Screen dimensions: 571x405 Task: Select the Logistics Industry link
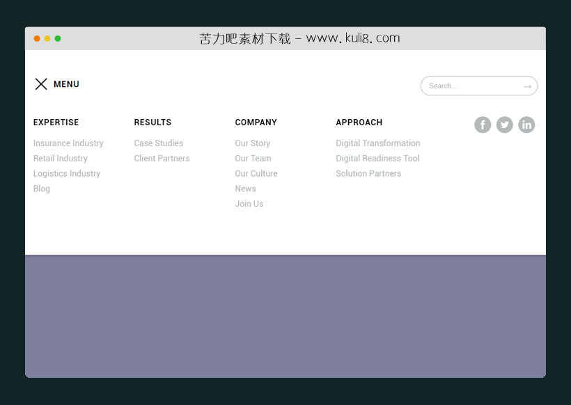[x=67, y=174]
